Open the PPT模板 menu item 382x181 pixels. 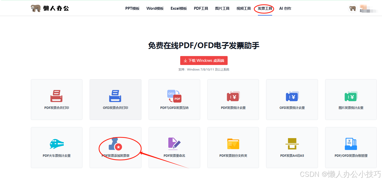[132, 8]
